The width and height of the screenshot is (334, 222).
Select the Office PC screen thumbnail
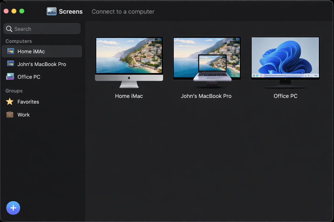click(x=285, y=62)
